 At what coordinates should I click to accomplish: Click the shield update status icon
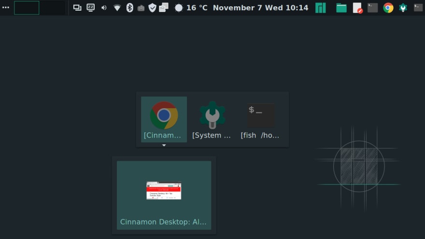[x=152, y=8]
